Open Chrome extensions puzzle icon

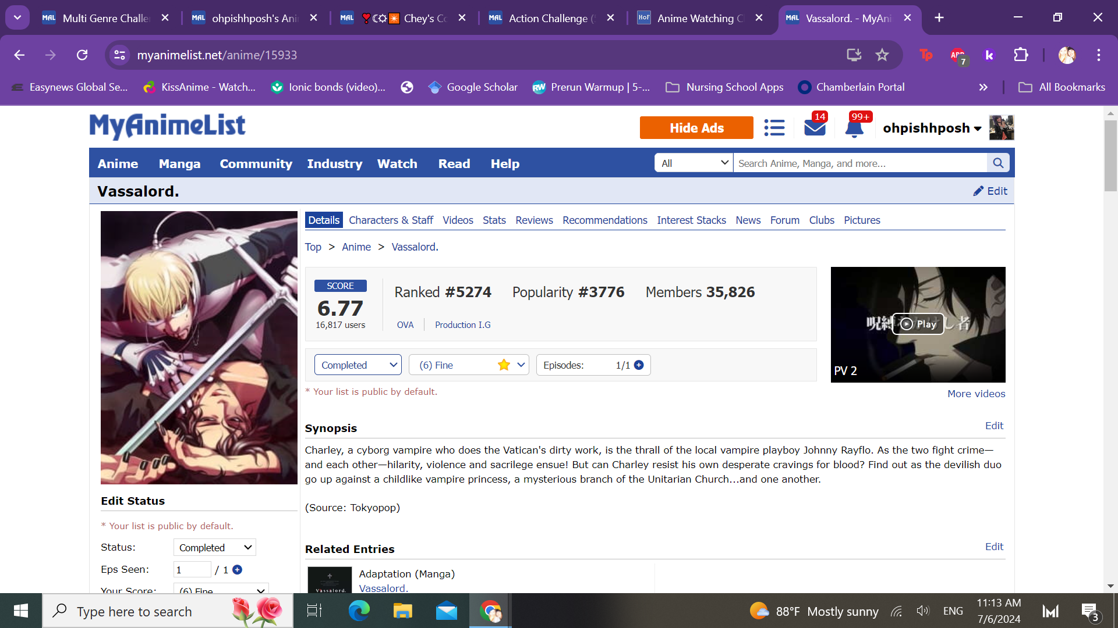click(x=1021, y=55)
